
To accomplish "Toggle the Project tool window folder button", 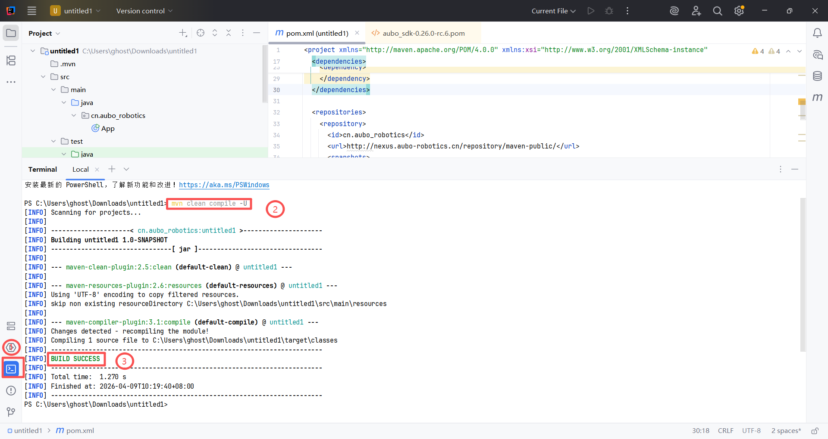I will pos(11,33).
